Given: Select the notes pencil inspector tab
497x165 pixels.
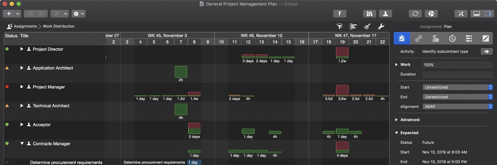Looking at the screenshot, I should 486,39.
